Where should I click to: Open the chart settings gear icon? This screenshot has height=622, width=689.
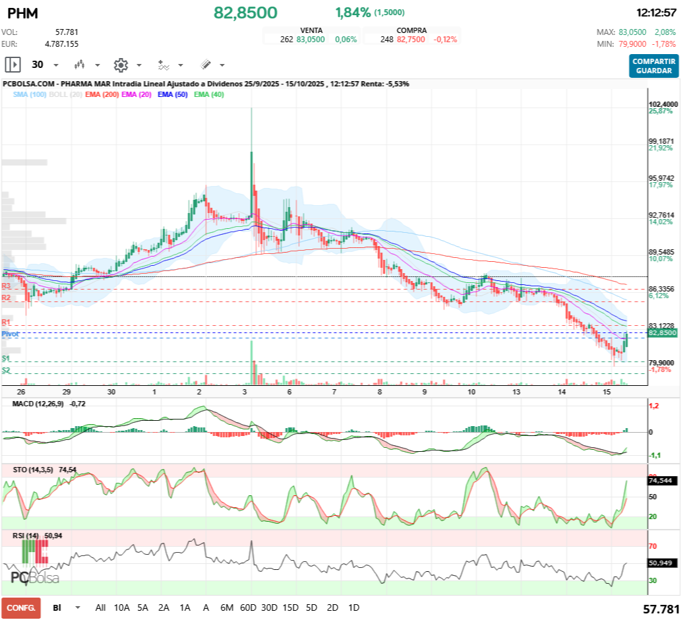120,65
